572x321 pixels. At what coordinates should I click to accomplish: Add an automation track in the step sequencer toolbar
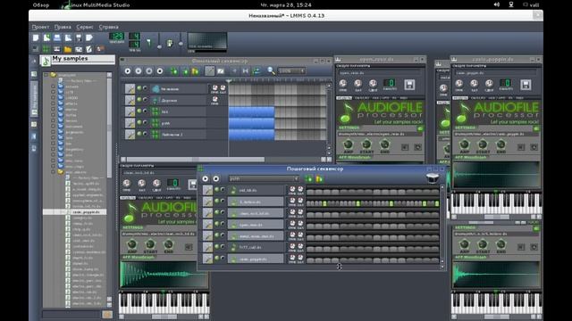(x=319, y=178)
